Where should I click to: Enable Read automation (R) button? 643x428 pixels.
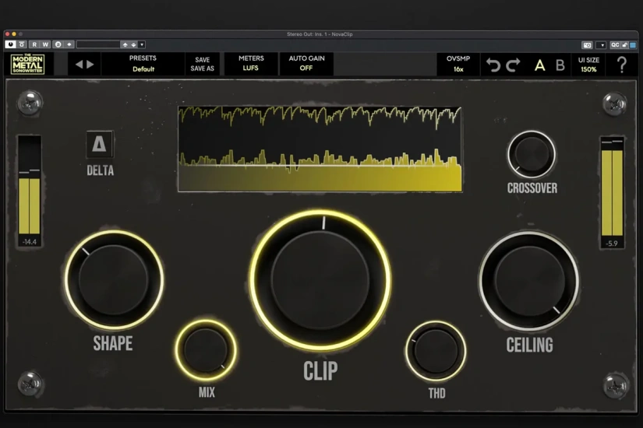(x=34, y=44)
